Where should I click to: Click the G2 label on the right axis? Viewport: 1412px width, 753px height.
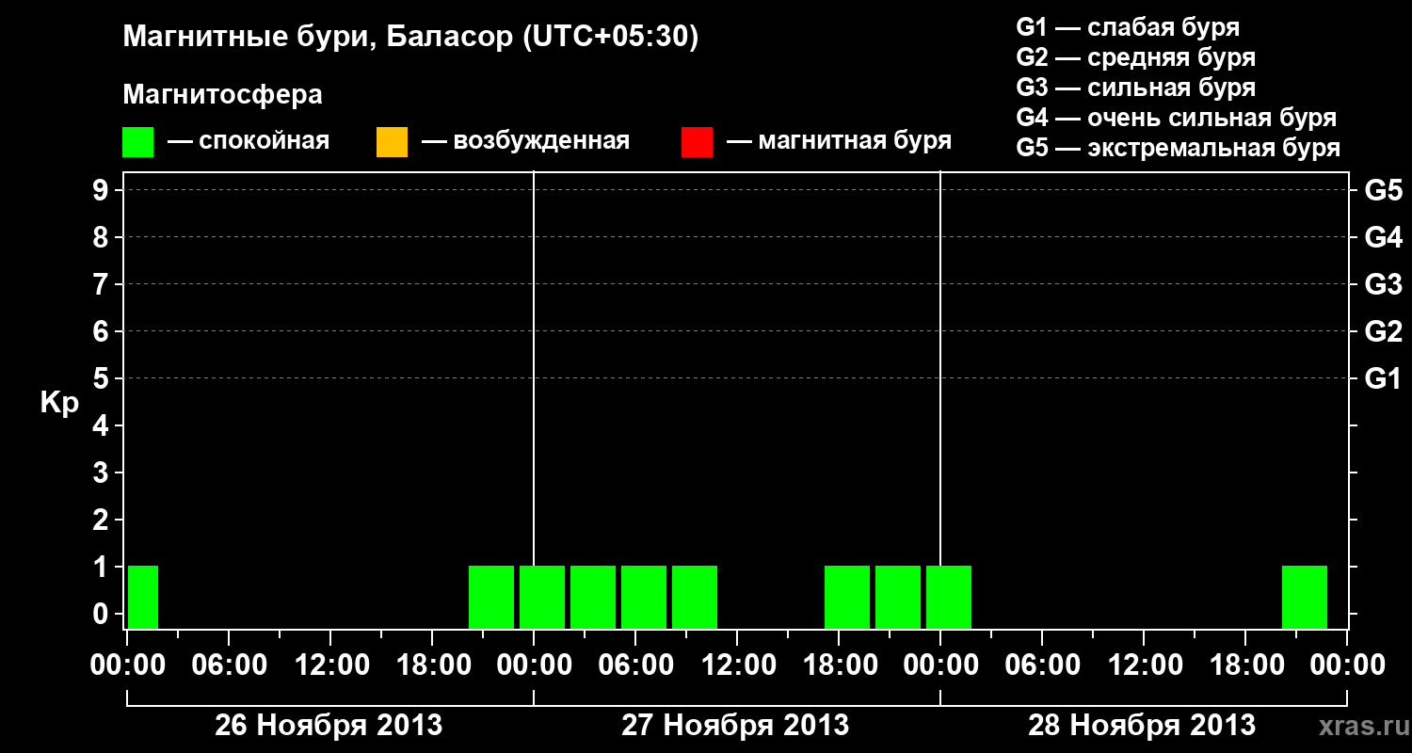(1383, 331)
